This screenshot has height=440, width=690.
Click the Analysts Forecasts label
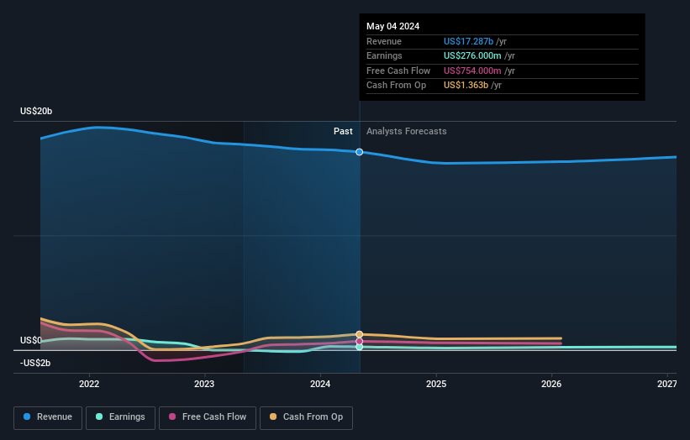[406, 131]
